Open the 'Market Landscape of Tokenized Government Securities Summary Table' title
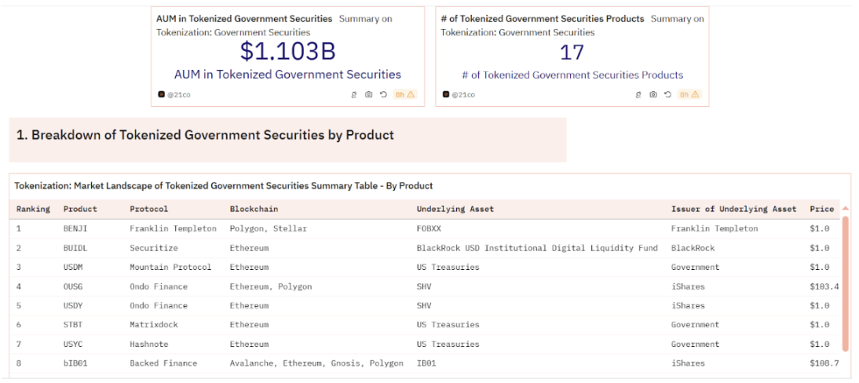The height and width of the screenshot is (383, 859). [224, 186]
